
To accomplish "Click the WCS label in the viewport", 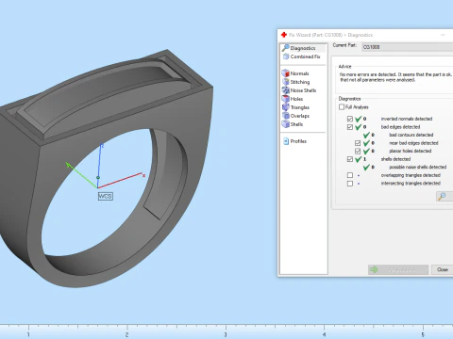I will [x=106, y=197].
